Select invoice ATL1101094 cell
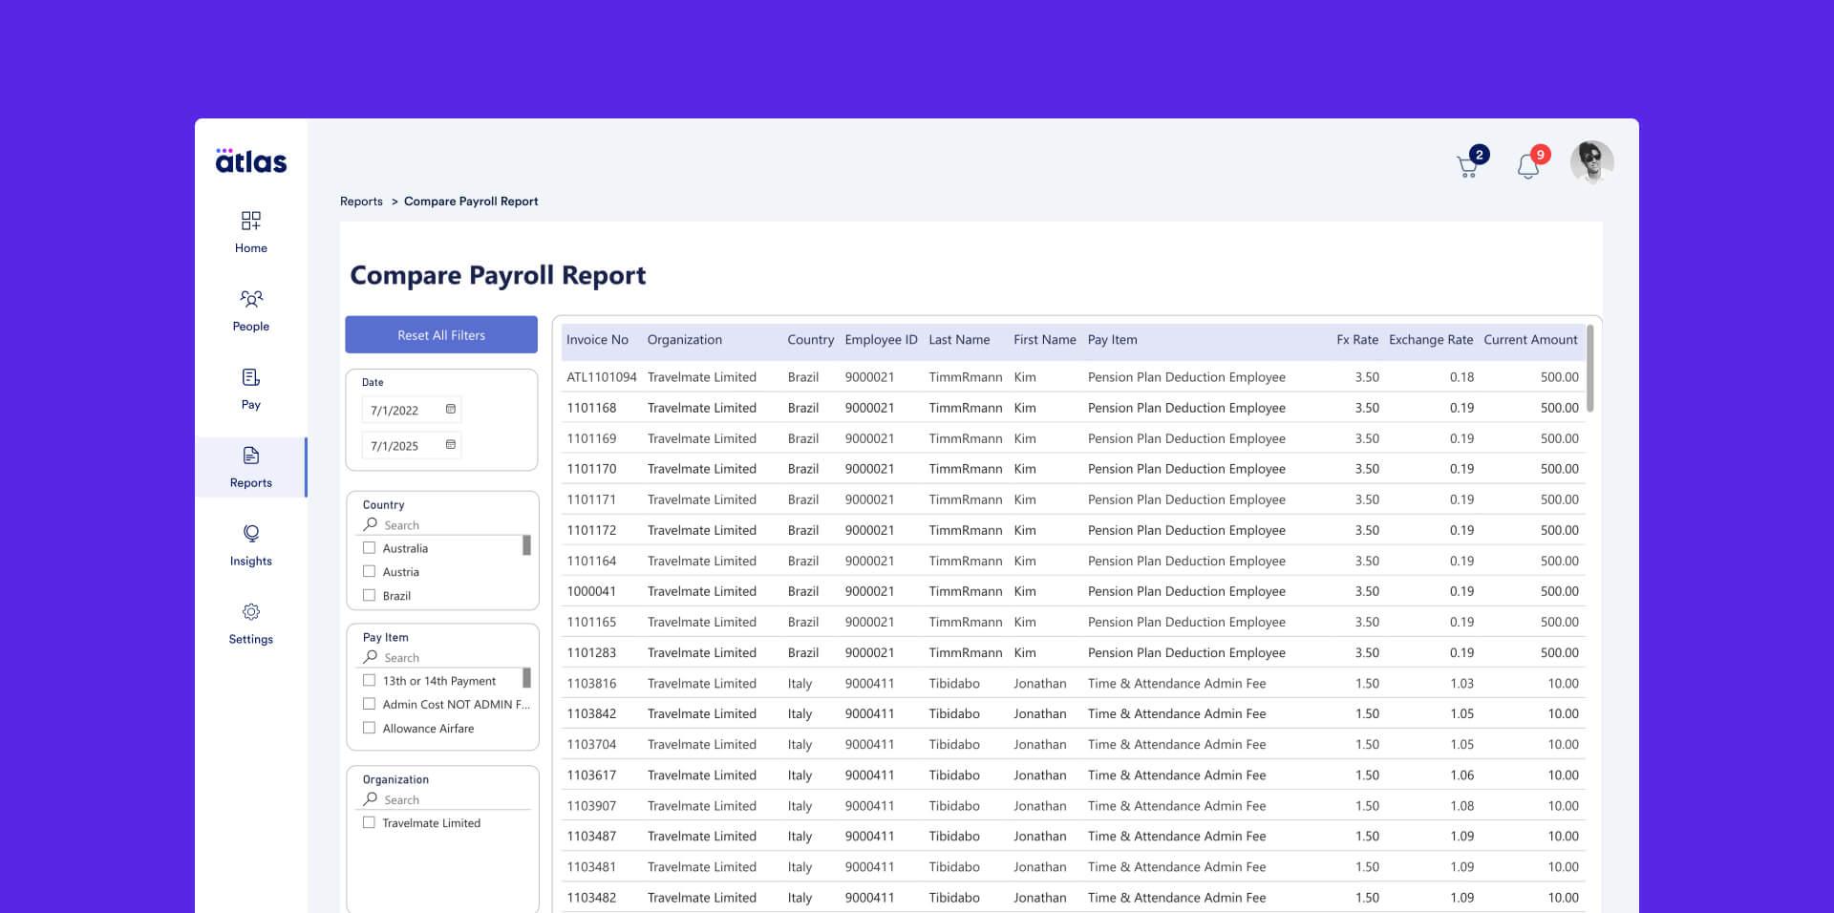 (602, 377)
